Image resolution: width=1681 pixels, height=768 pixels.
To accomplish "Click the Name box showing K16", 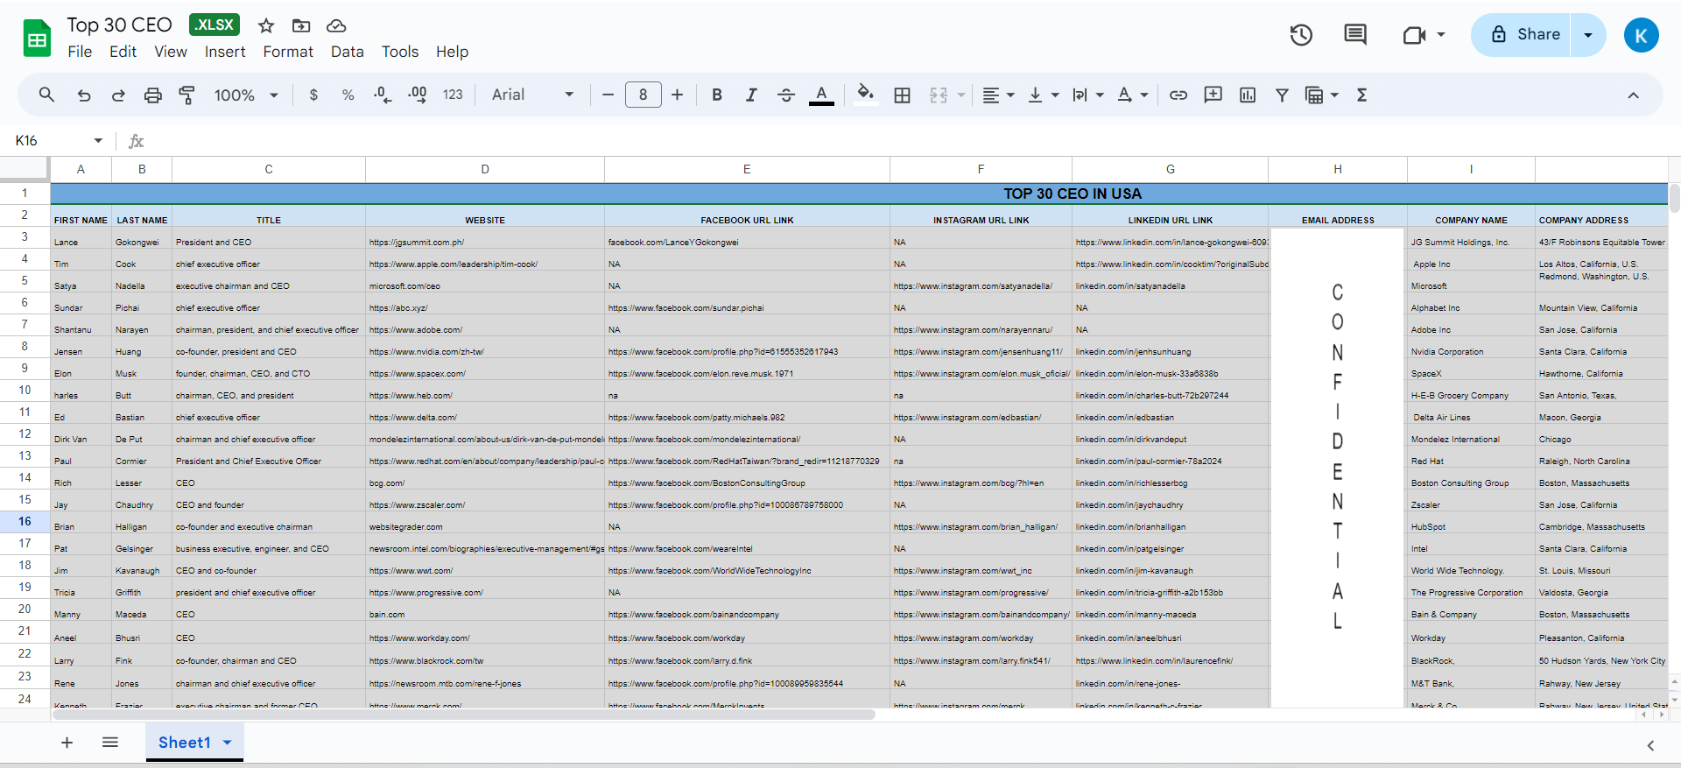I will pos(53,140).
